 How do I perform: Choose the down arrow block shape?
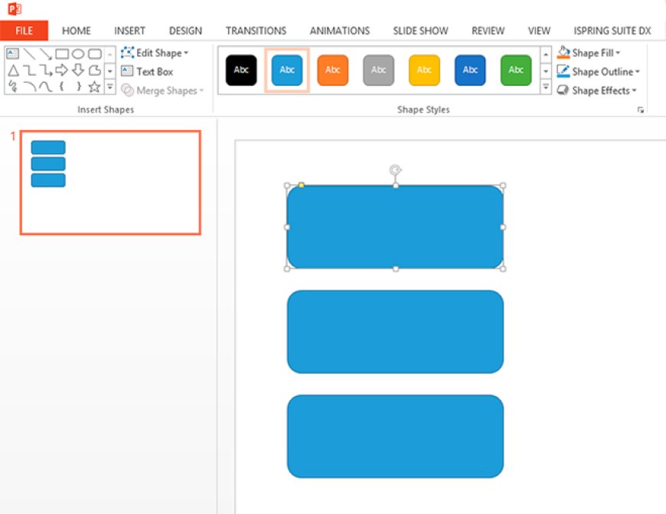(x=78, y=70)
